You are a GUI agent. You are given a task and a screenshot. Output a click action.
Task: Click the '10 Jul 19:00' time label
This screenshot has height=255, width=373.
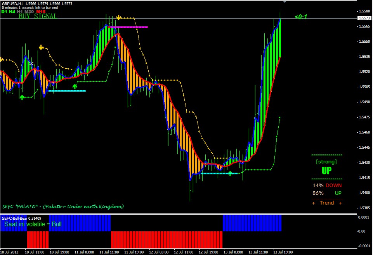pos(59,252)
